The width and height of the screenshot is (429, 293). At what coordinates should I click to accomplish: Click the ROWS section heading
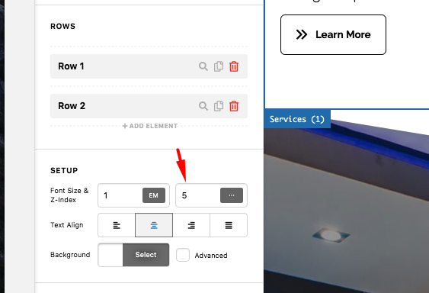pyautogui.click(x=62, y=26)
